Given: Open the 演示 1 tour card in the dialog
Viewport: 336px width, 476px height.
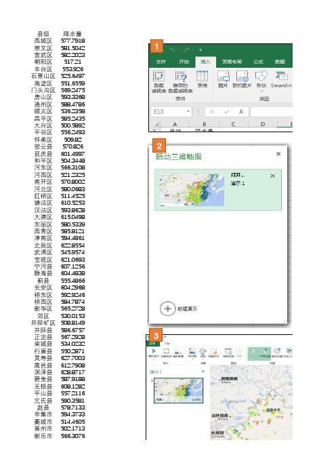Looking at the screenshot, I should [x=218, y=190].
